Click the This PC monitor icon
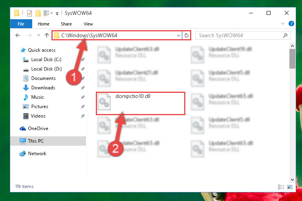The width and height of the screenshot is (302, 201). tap(23, 141)
